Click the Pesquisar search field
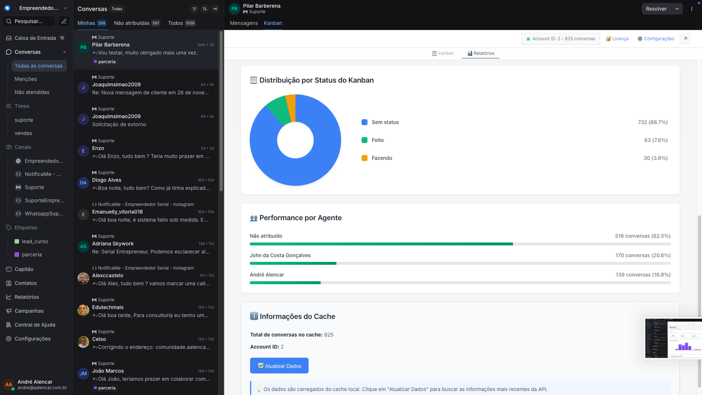 pyautogui.click(x=29, y=21)
